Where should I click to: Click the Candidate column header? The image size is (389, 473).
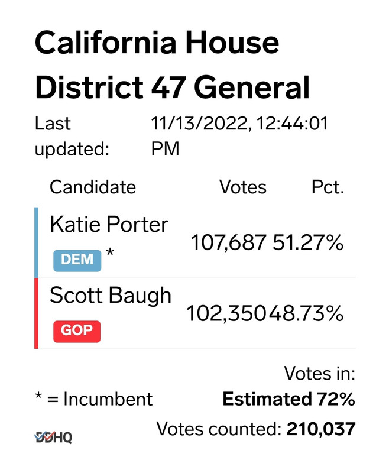pyautogui.click(x=93, y=187)
